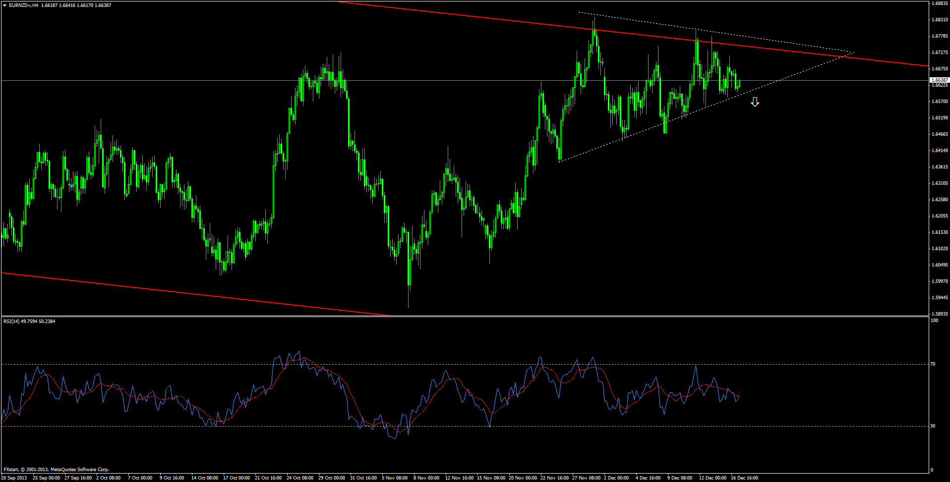This screenshot has width=950, height=482.
Task: Click the 4 Dec 16:00 time label
Action: click(x=648, y=478)
